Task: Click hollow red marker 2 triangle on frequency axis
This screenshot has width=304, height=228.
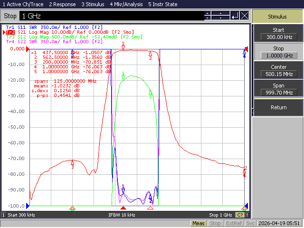Action: pos(150,208)
